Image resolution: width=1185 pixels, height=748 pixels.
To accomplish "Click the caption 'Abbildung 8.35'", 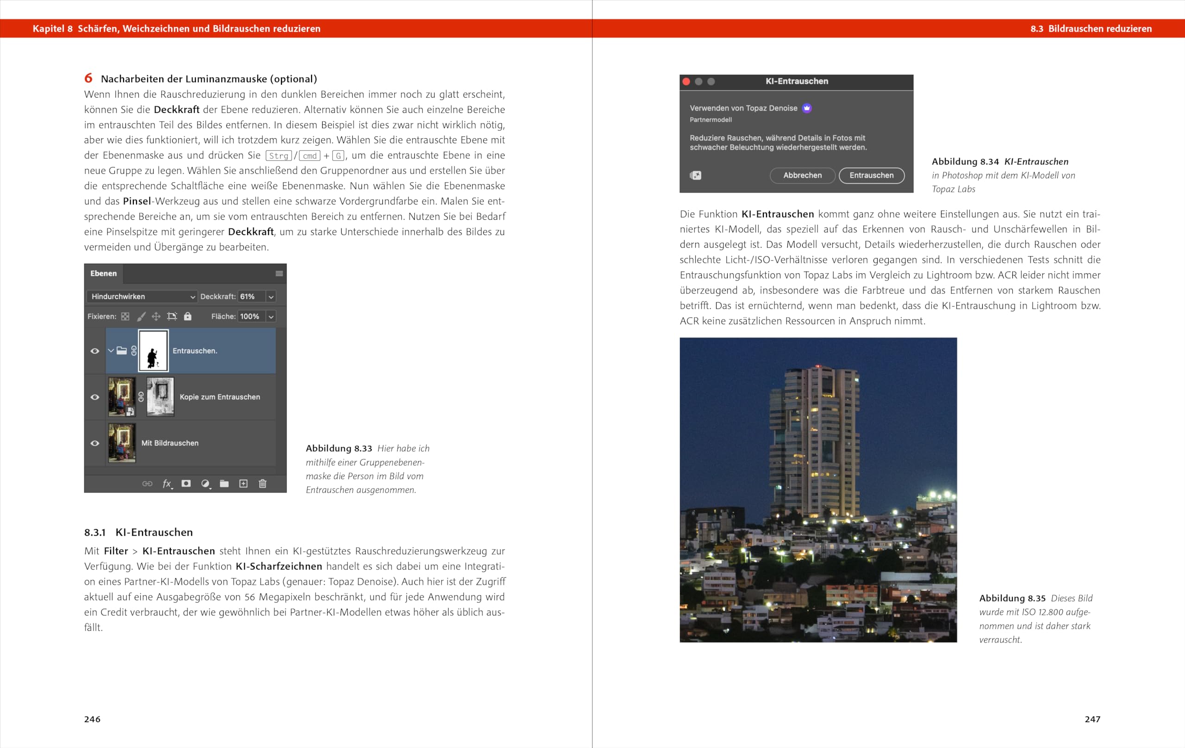I will 1012,599.
